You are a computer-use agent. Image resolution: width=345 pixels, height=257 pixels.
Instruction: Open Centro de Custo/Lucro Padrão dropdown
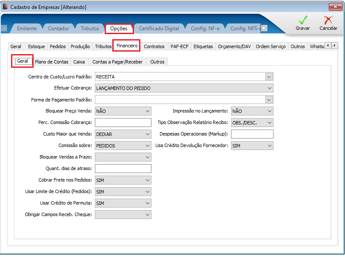pyautogui.click(x=269, y=77)
